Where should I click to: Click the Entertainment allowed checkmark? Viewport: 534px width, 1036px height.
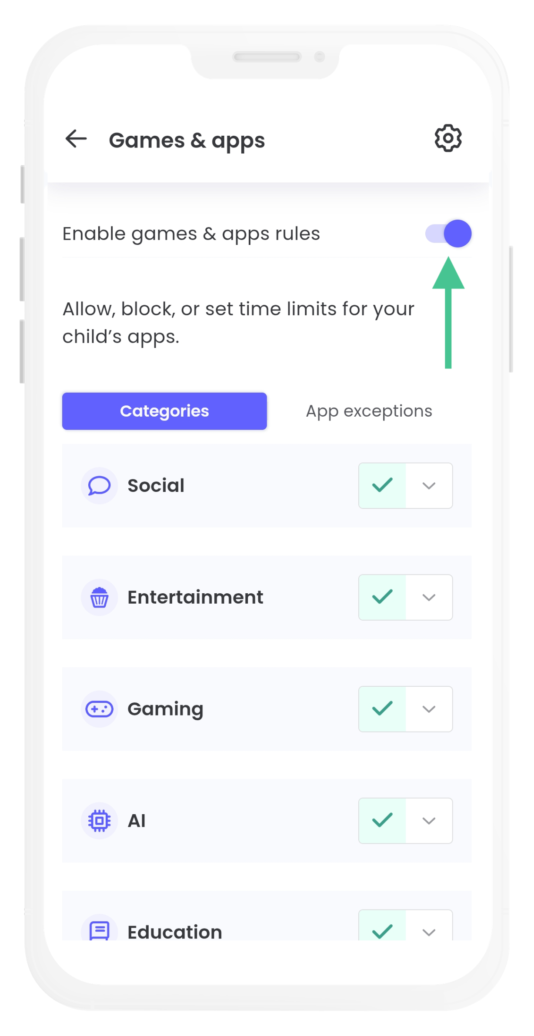coord(382,597)
